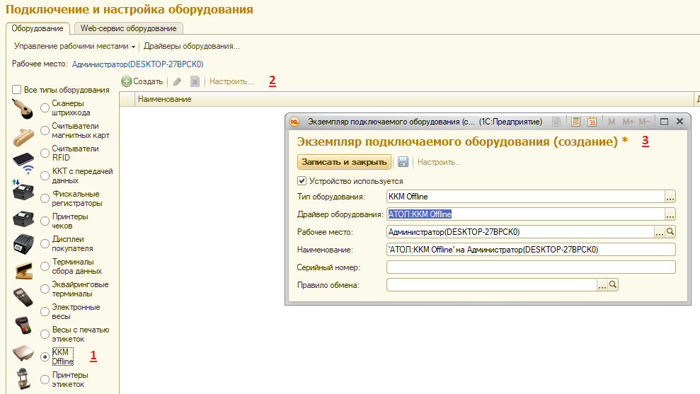Click the Принтеры чеков device icon
Screen dimensions: 700x394
tap(23, 244)
